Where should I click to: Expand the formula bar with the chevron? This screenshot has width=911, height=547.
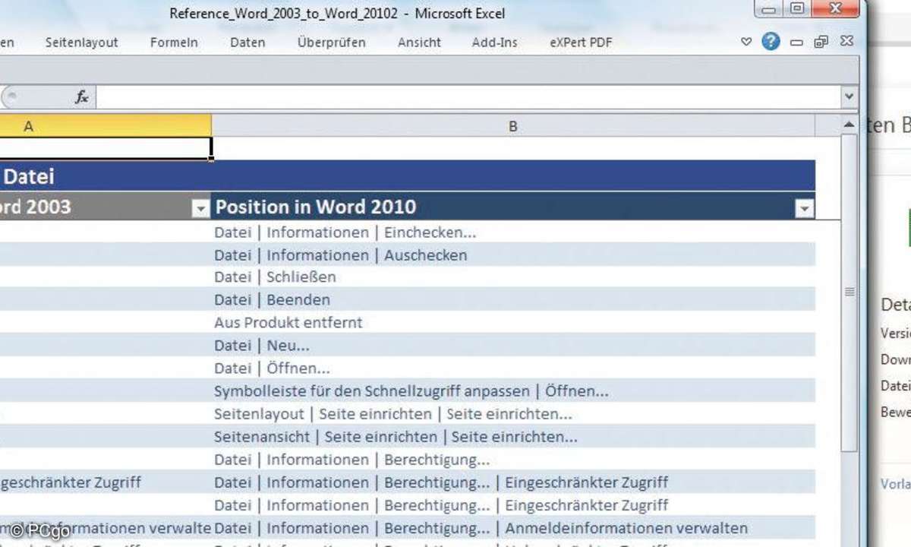[x=849, y=97]
